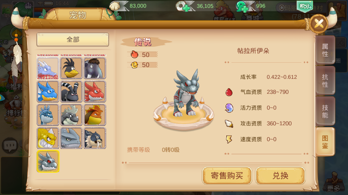Viewport: 348px width, 195px height.
Task: Select the saber-tooth walrus pet portrait
Action: [x=95, y=138]
